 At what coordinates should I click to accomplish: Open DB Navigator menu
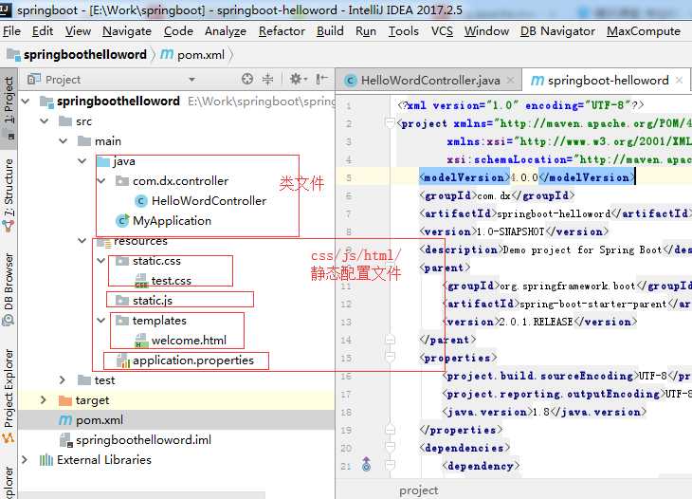[x=557, y=31]
